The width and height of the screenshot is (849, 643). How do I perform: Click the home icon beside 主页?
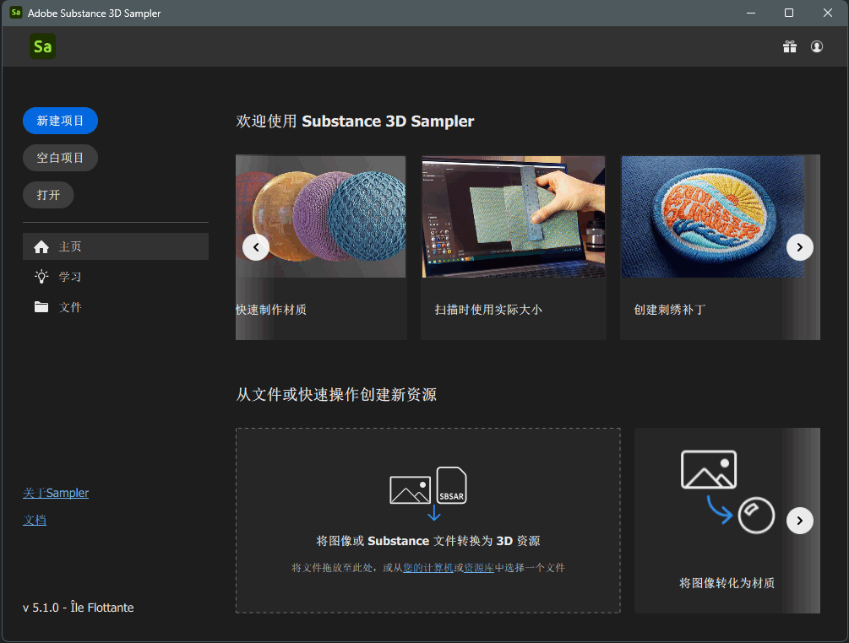point(41,247)
